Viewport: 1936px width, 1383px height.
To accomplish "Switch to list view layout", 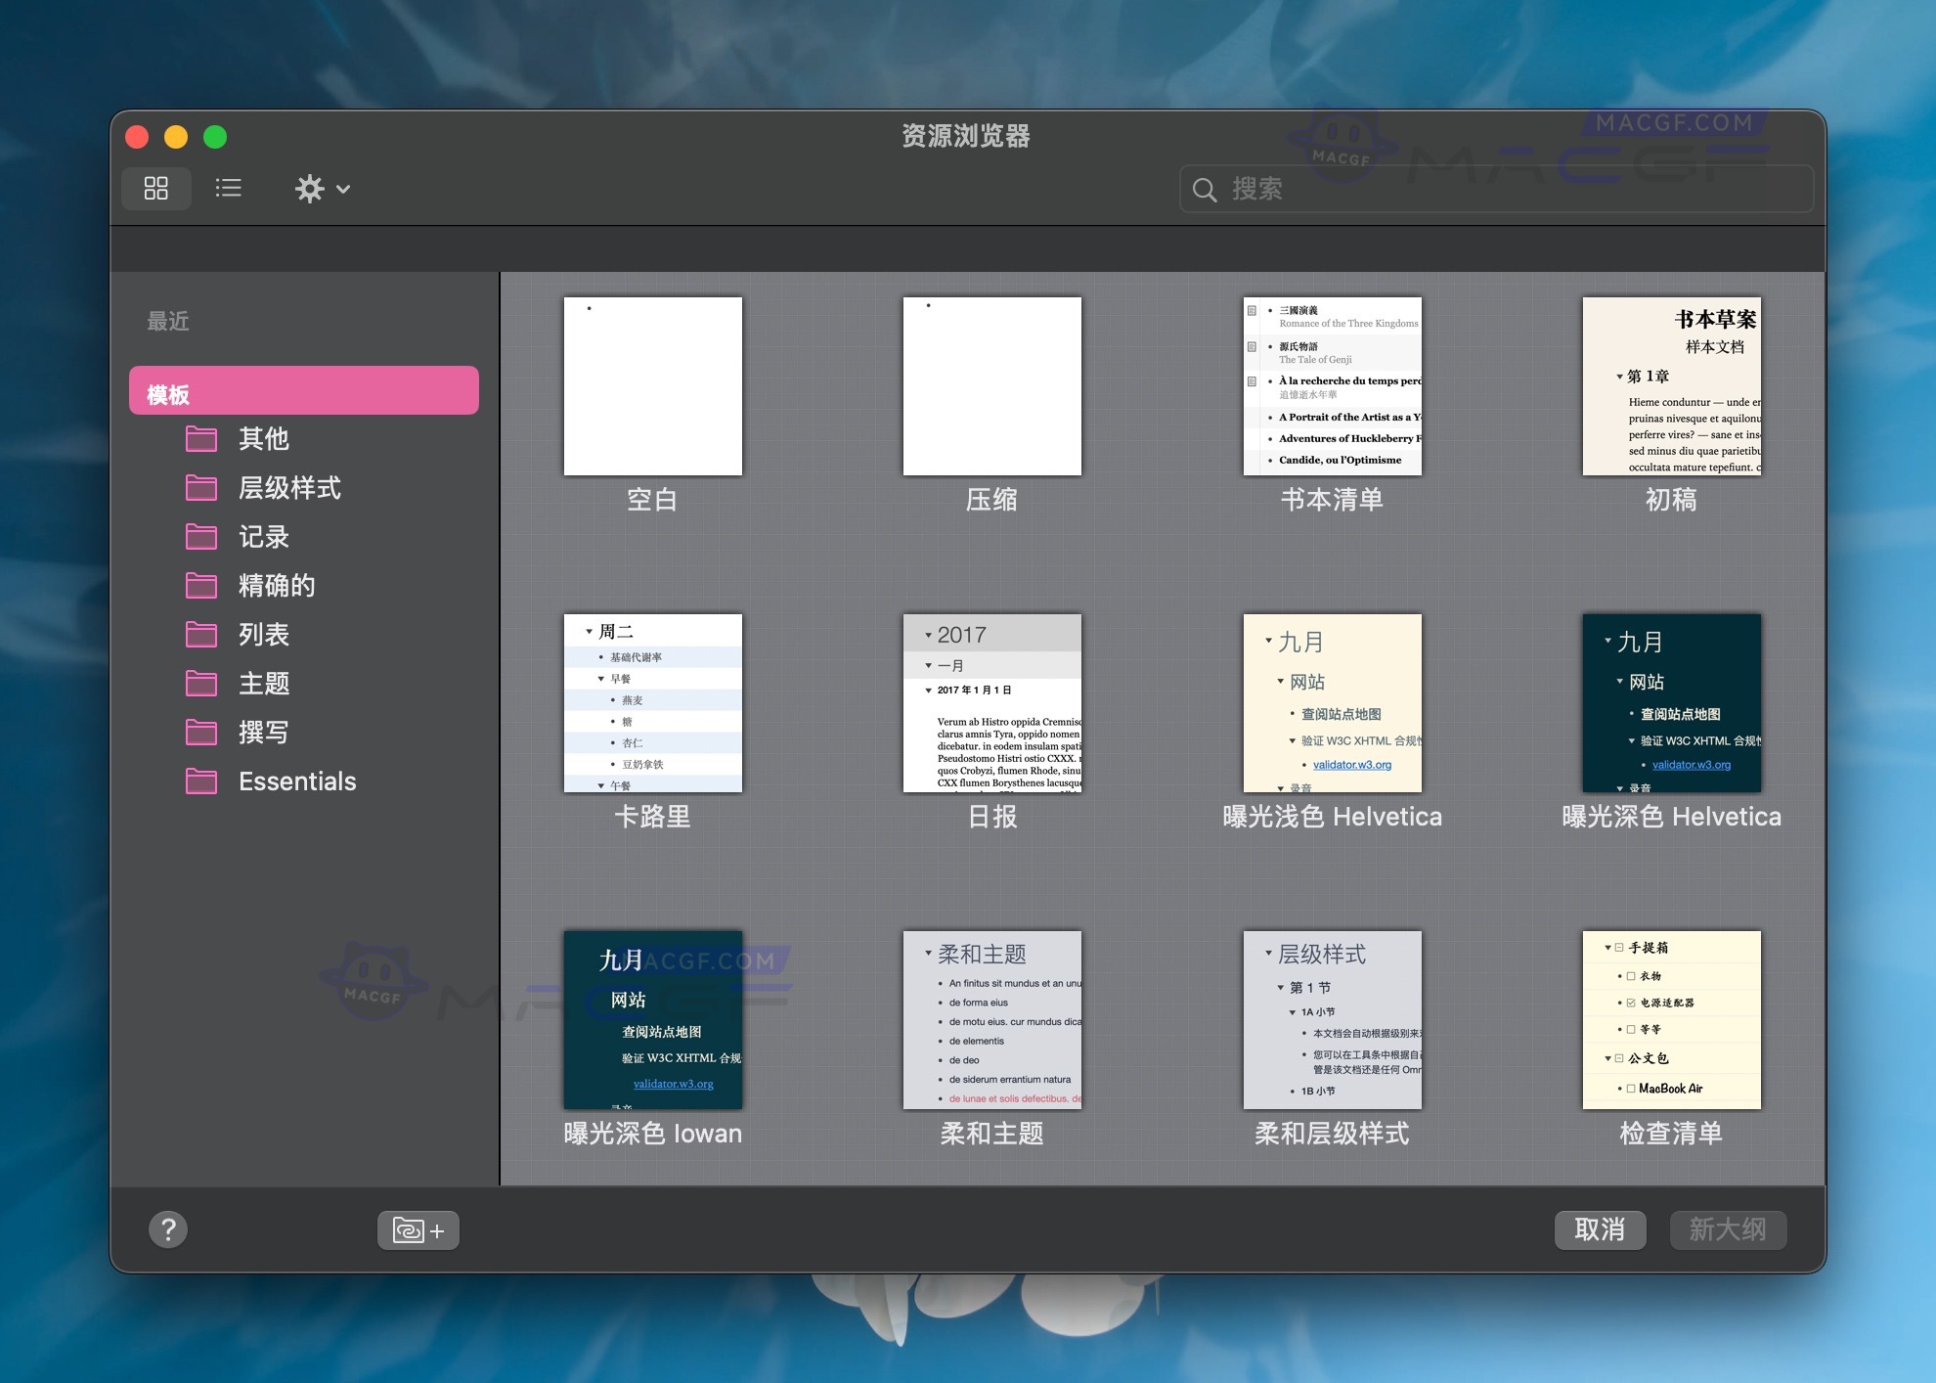I will point(228,188).
